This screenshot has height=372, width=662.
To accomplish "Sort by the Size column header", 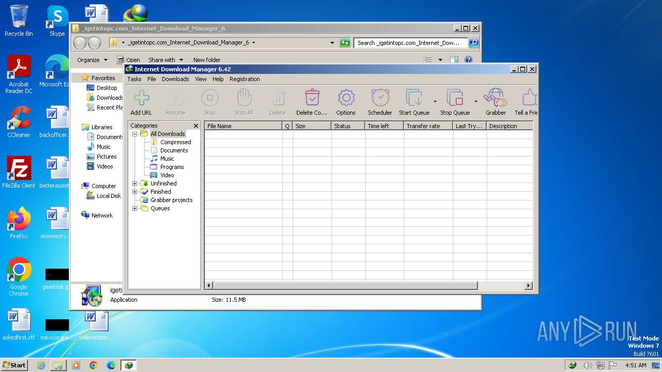I will [x=312, y=126].
